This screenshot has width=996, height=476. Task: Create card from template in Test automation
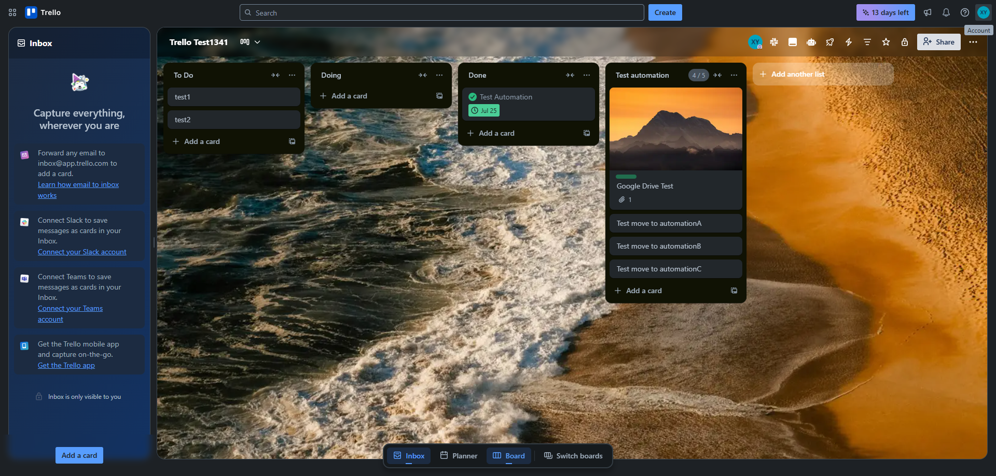pos(734,291)
